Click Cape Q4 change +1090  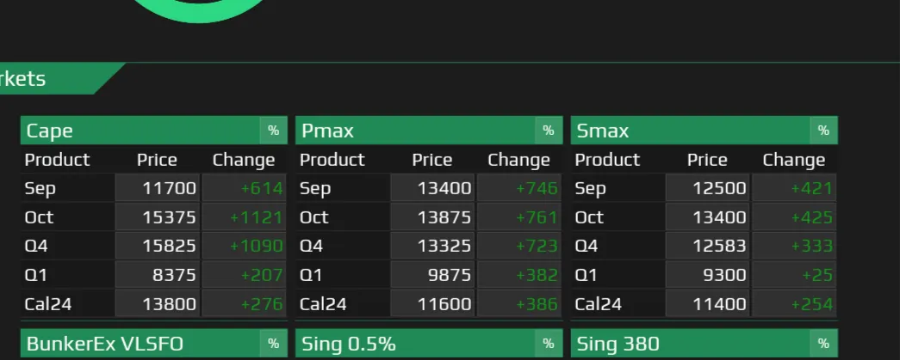245,246
